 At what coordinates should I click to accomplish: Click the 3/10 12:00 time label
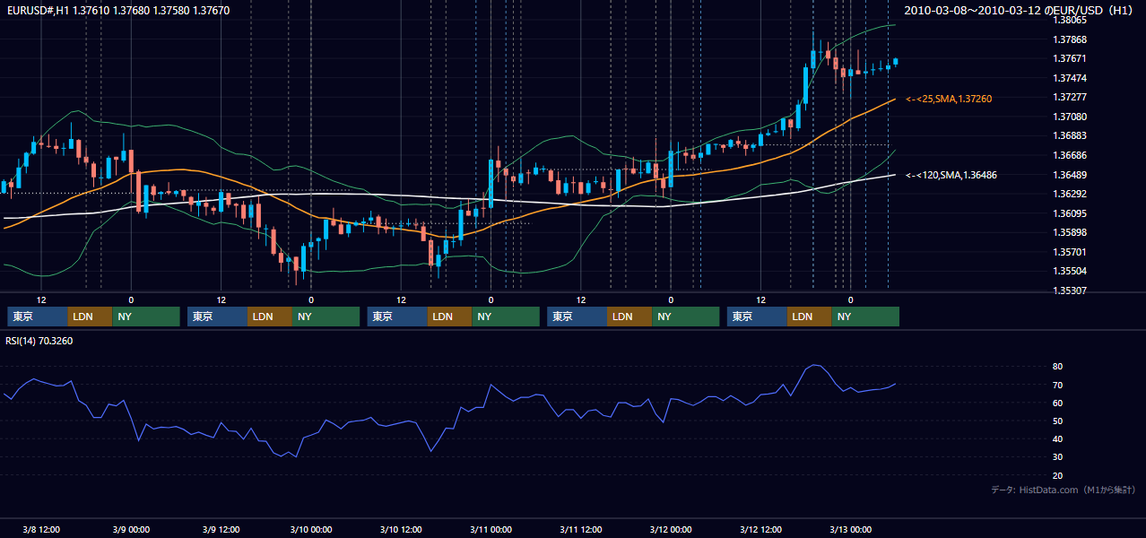tap(402, 529)
